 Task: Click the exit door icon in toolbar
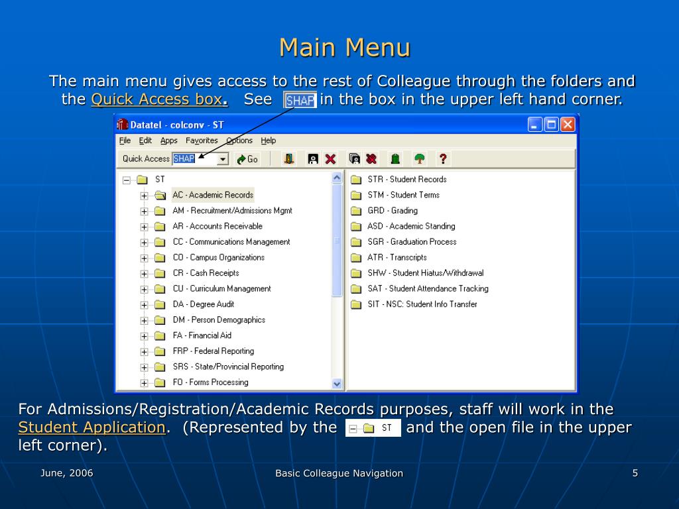coord(289,159)
